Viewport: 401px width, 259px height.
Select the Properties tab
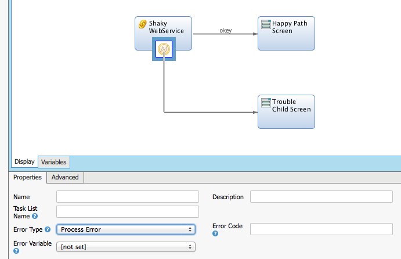[28, 177]
